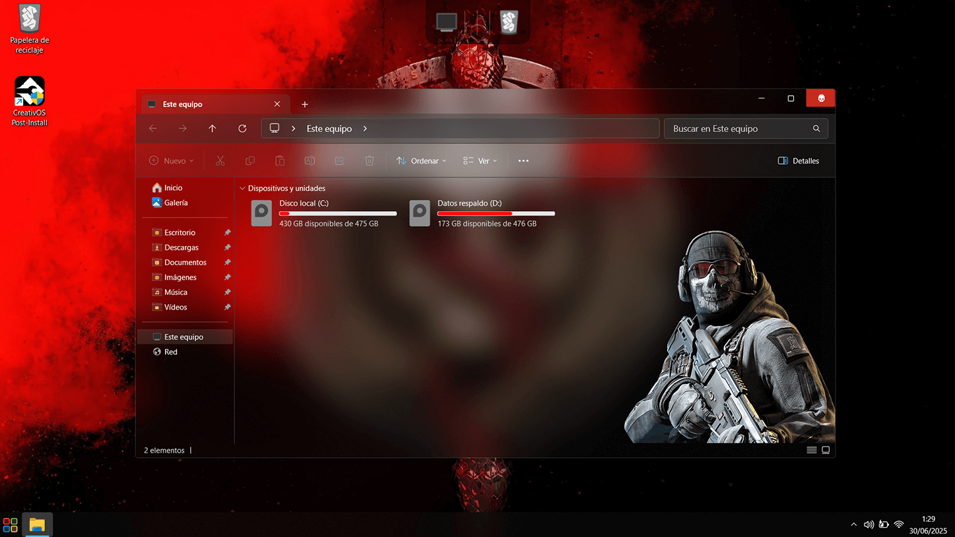Go up one folder level with arrow
The image size is (955, 537).
[212, 129]
